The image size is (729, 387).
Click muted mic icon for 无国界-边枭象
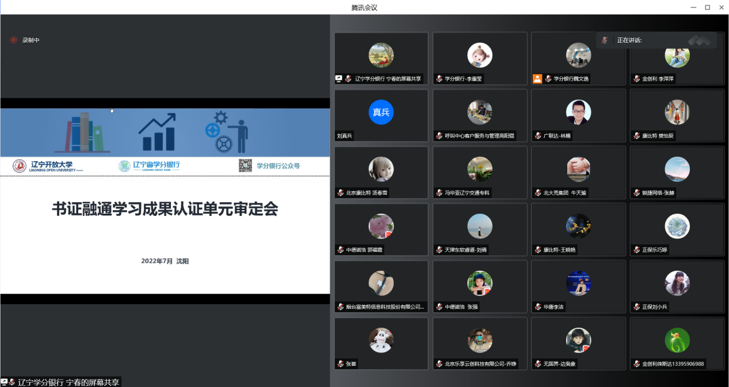click(x=538, y=364)
